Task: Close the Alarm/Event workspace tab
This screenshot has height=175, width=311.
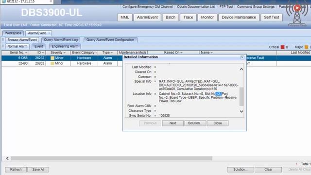Action: pyautogui.click(x=49, y=33)
